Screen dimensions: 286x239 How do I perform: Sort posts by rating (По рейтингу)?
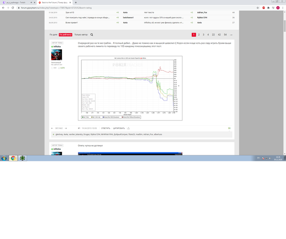point(65,35)
